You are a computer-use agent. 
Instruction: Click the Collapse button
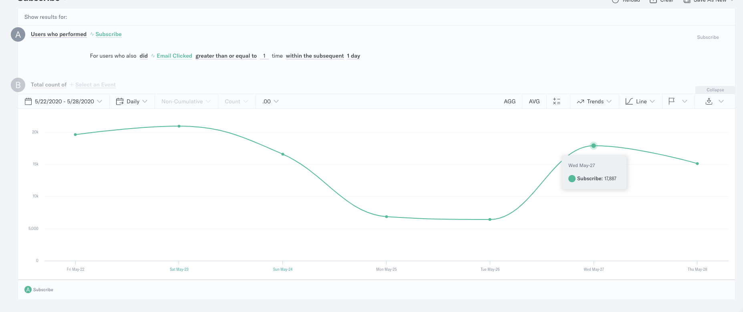pos(715,90)
